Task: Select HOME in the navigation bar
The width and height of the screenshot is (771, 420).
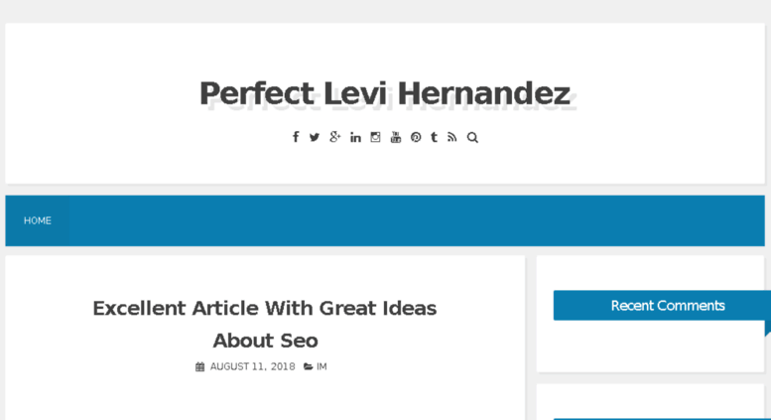Action: point(38,220)
